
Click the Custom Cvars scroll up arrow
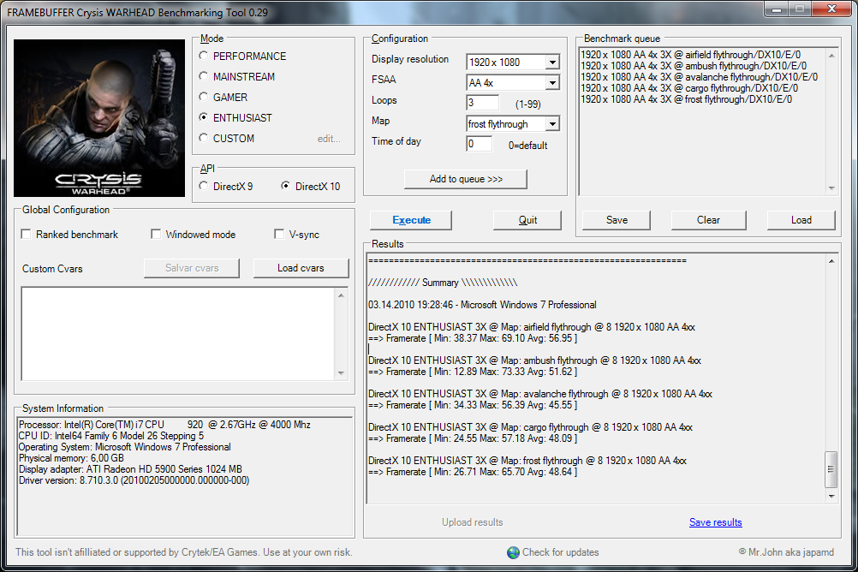click(341, 295)
